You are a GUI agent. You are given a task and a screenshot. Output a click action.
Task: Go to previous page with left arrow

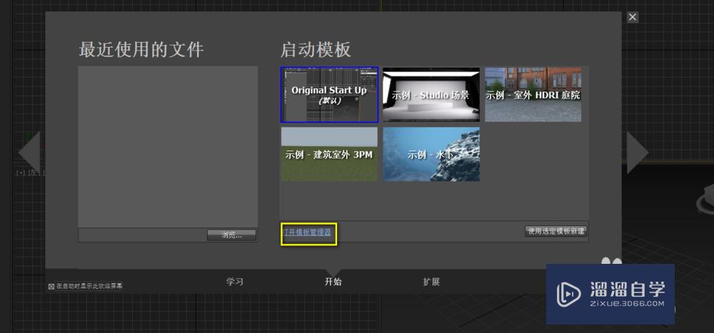click(x=29, y=153)
